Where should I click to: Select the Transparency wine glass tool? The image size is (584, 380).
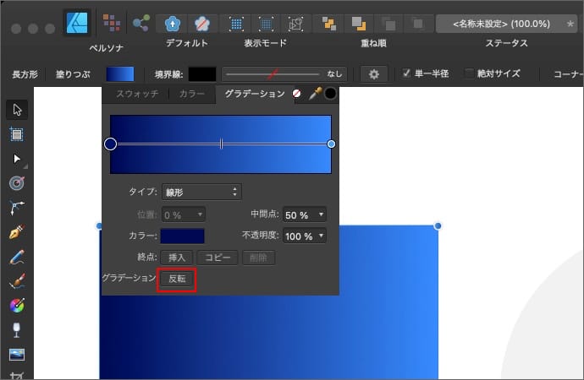pyautogui.click(x=16, y=329)
